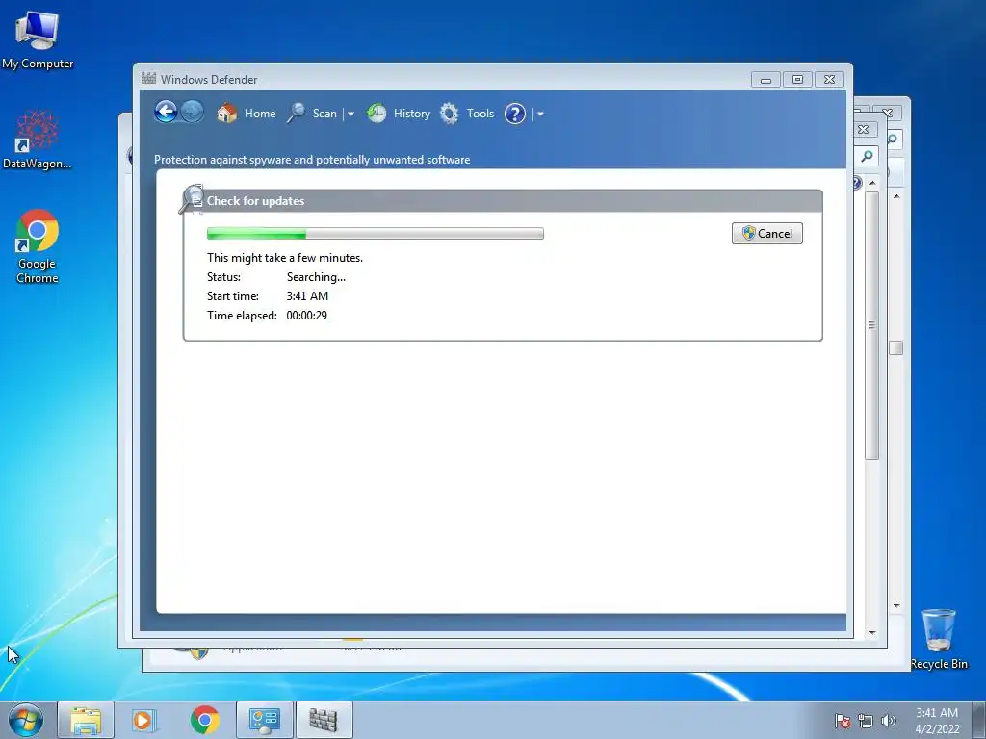Click the Tools toolbar label

480,114
